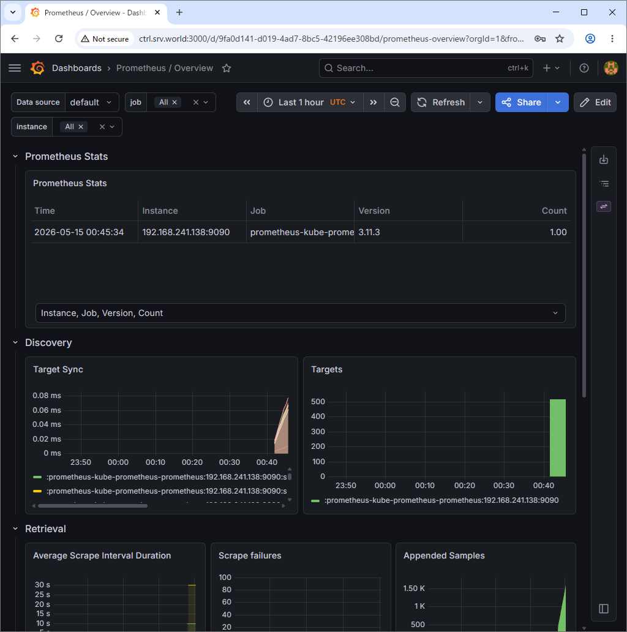The height and width of the screenshot is (632, 627).
Task: Go to Dashboards breadcrumb
Action: pos(77,68)
